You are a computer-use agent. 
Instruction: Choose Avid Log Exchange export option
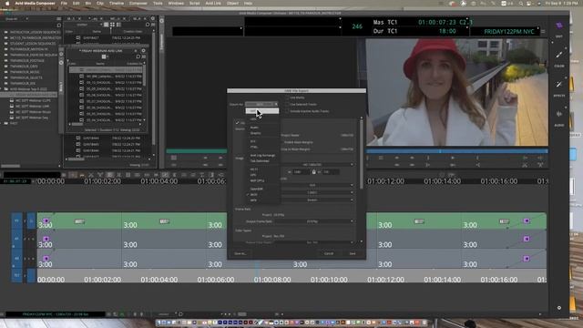point(262,155)
